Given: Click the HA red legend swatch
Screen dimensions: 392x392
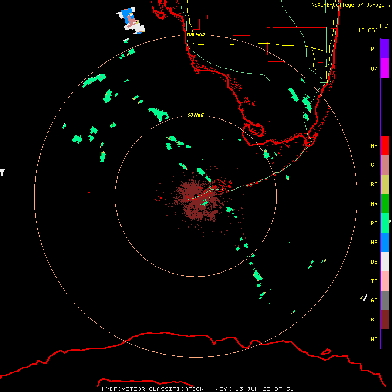Looking at the screenshot, I should (385, 145).
